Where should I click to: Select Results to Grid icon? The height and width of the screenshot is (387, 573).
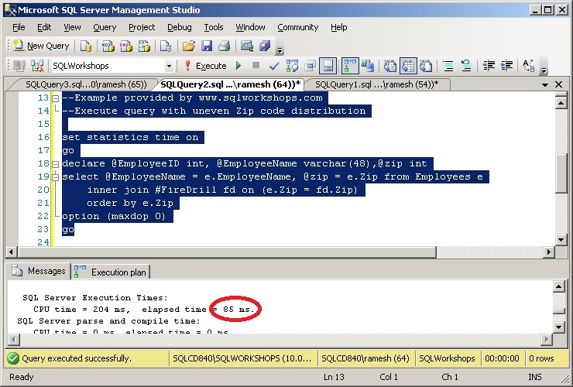(x=408, y=66)
